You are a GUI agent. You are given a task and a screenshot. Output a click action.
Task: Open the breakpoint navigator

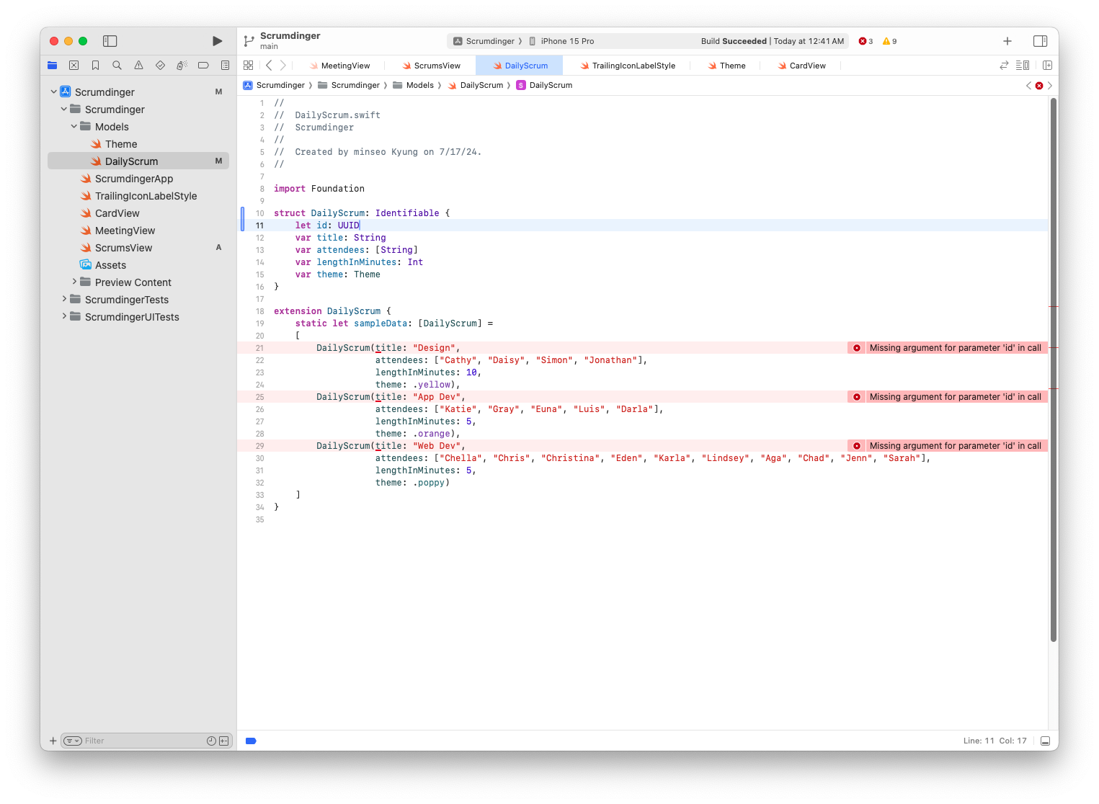coord(203,66)
